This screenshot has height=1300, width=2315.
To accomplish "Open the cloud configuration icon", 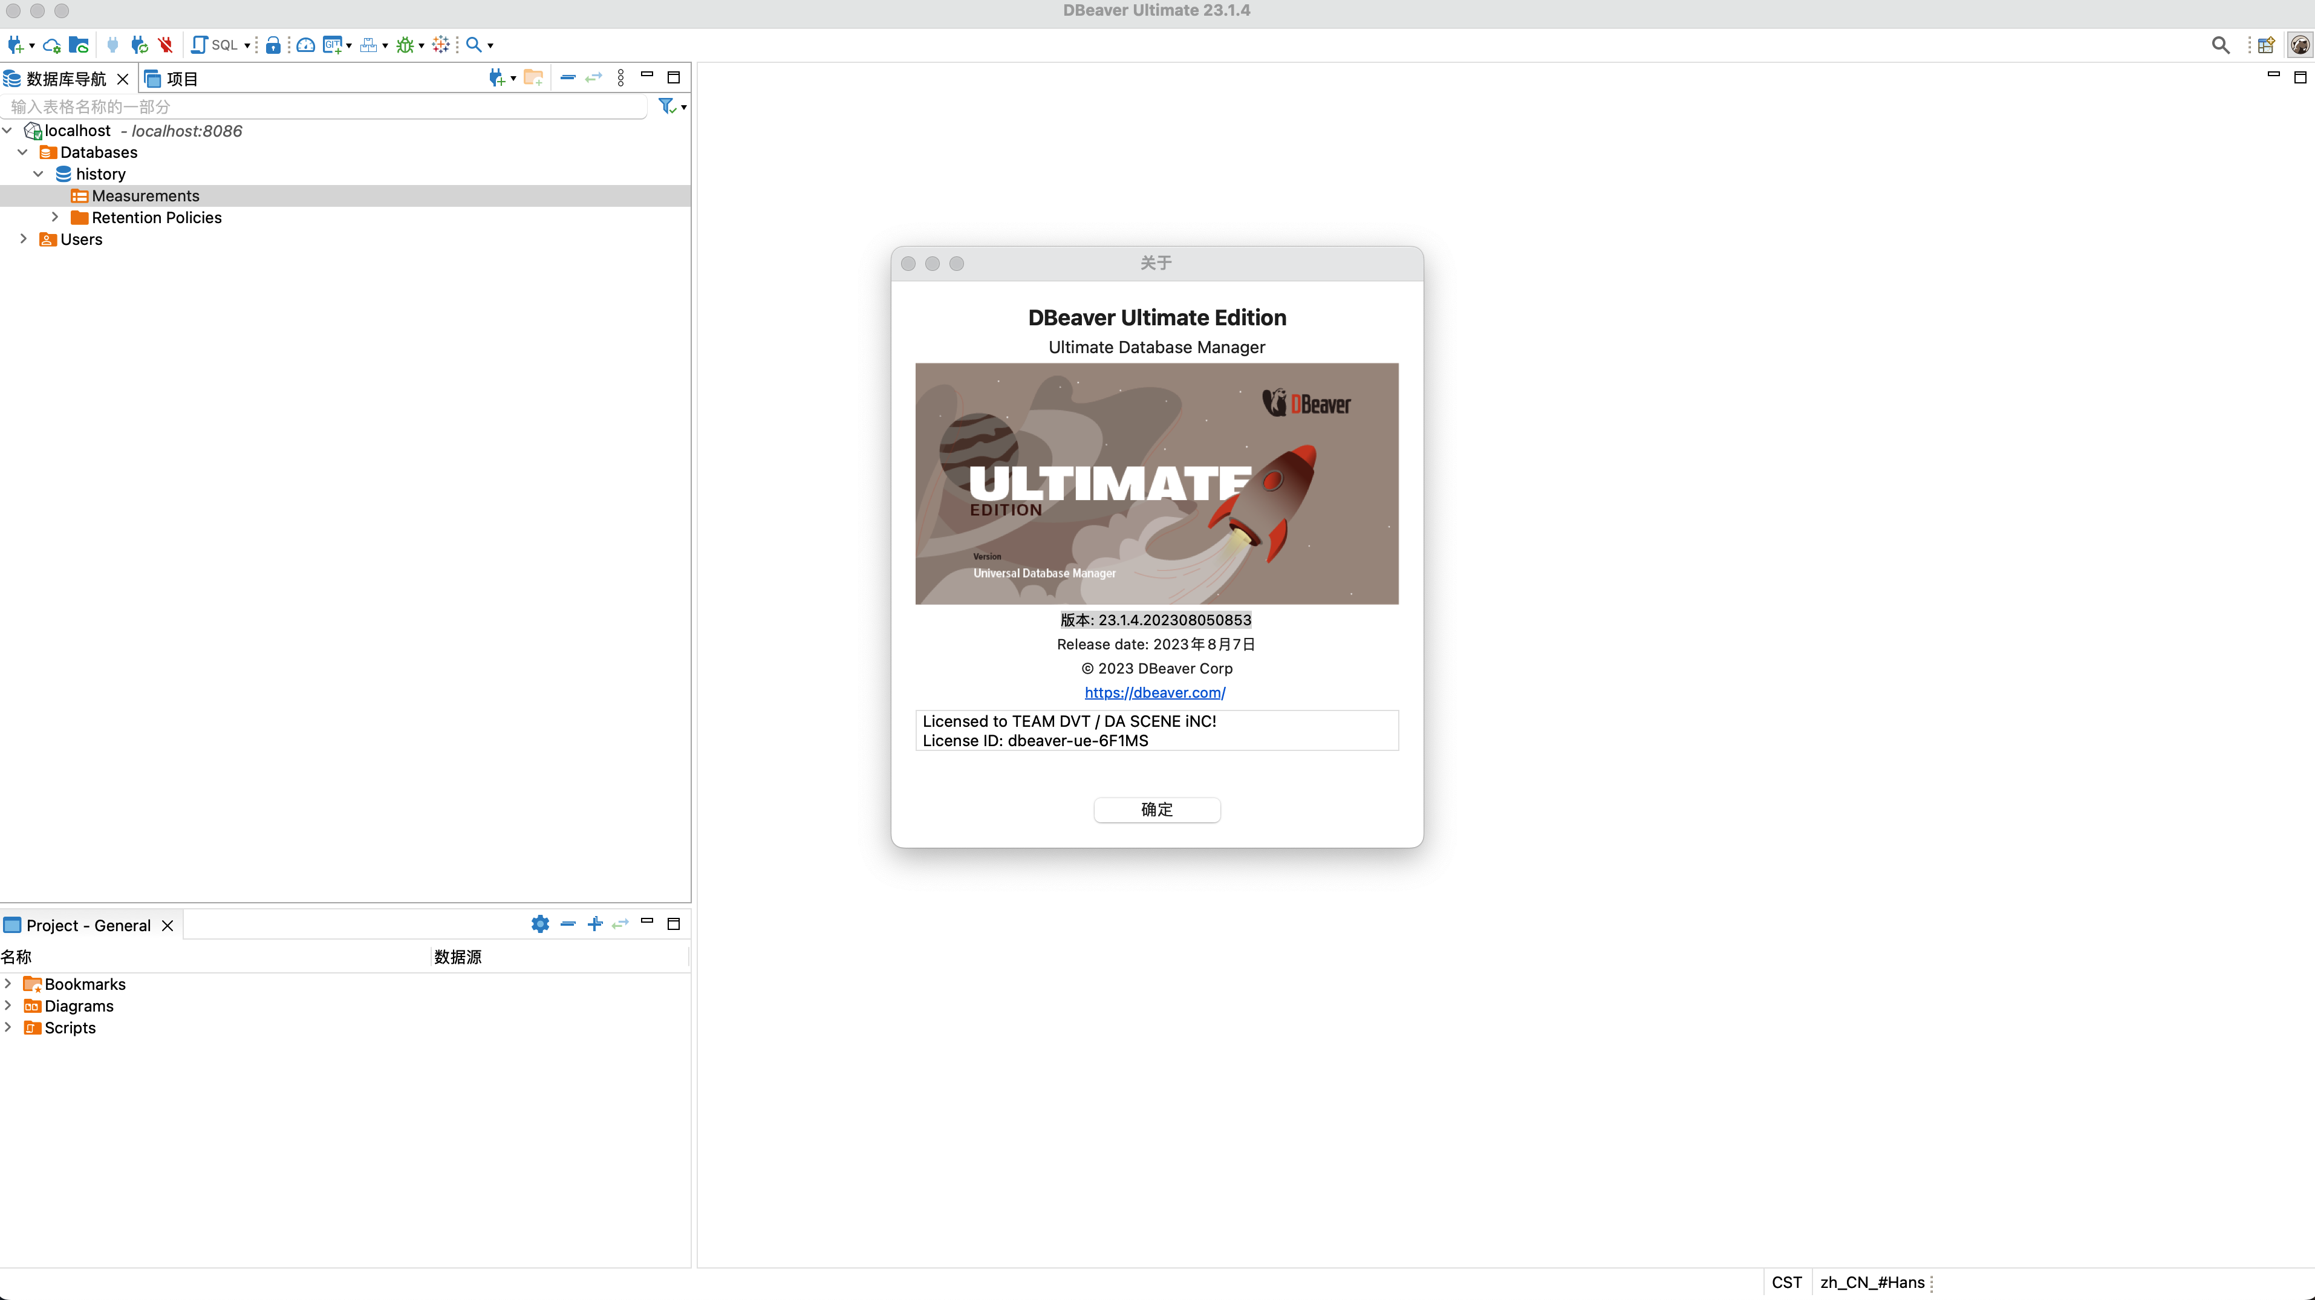I will [x=51, y=44].
